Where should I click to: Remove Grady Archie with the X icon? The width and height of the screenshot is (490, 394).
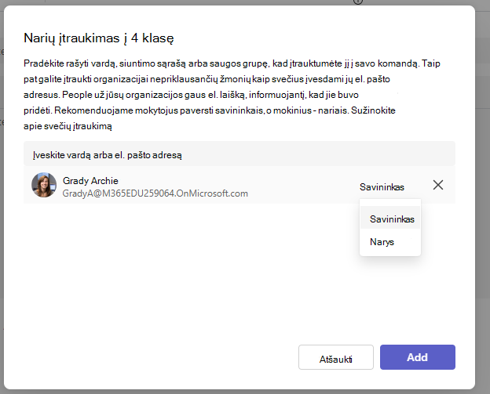coord(438,185)
